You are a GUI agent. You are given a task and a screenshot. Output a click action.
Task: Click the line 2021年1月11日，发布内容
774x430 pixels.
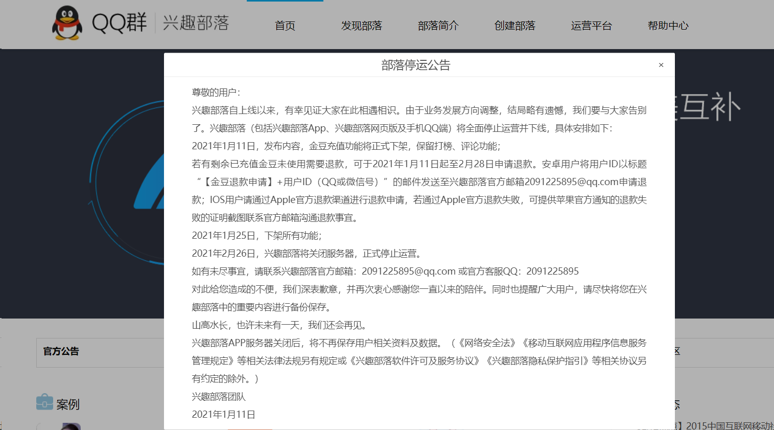pos(346,146)
